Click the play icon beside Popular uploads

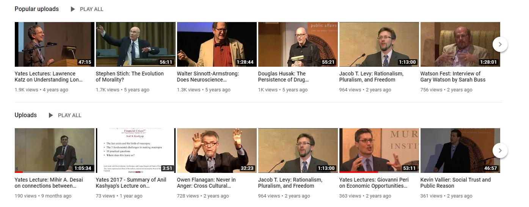(73, 9)
